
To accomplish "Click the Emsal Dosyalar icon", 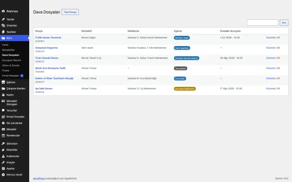I will (3, 116).
